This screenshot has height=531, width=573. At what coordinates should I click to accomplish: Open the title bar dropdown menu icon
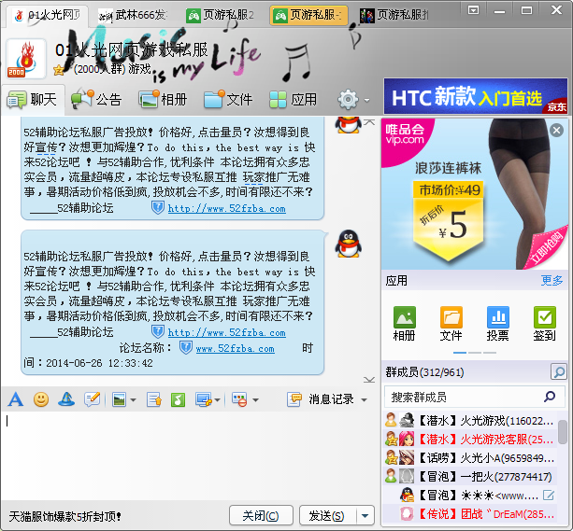(473, 10)
